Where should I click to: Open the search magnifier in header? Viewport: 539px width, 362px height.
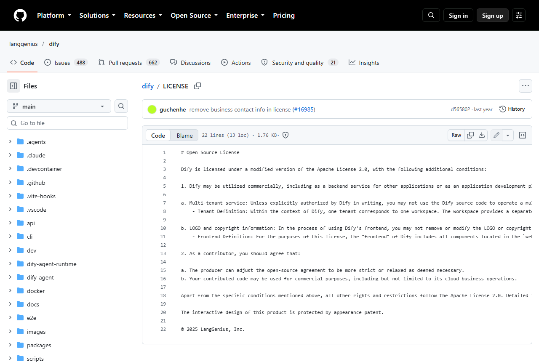click(431, 15)
